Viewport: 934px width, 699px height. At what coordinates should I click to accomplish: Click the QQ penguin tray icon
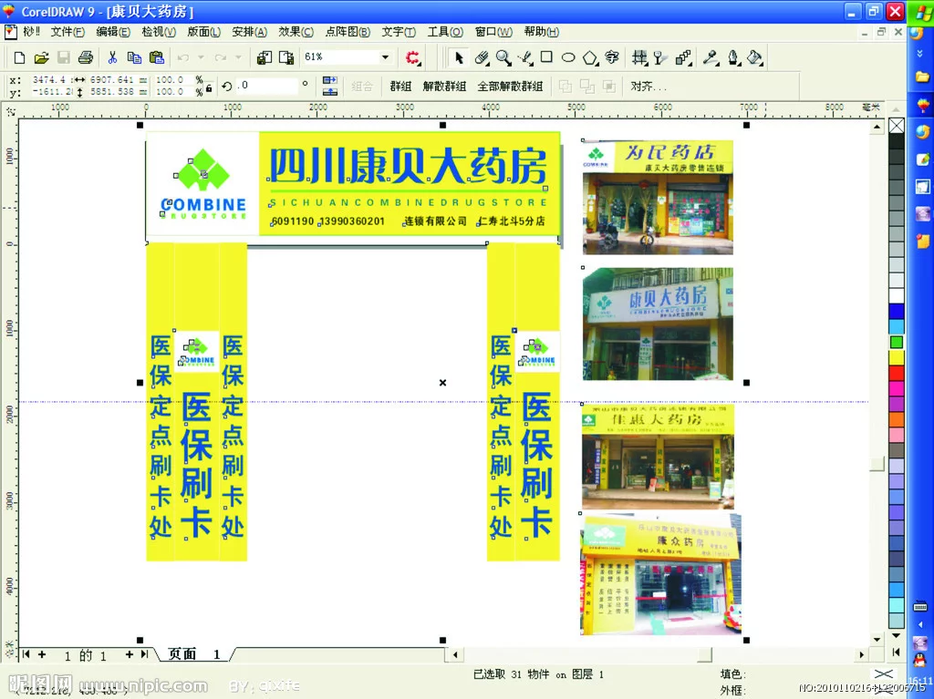click(x=920, y=660)
